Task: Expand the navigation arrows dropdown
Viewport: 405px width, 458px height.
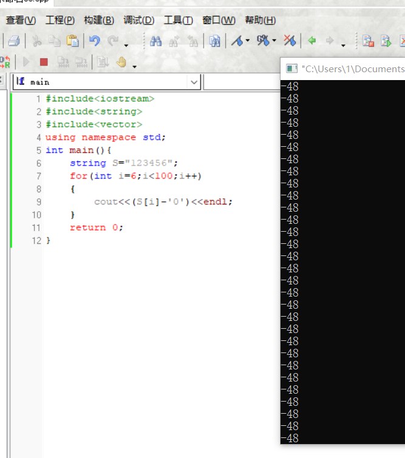Action: [x=343, y=45]
